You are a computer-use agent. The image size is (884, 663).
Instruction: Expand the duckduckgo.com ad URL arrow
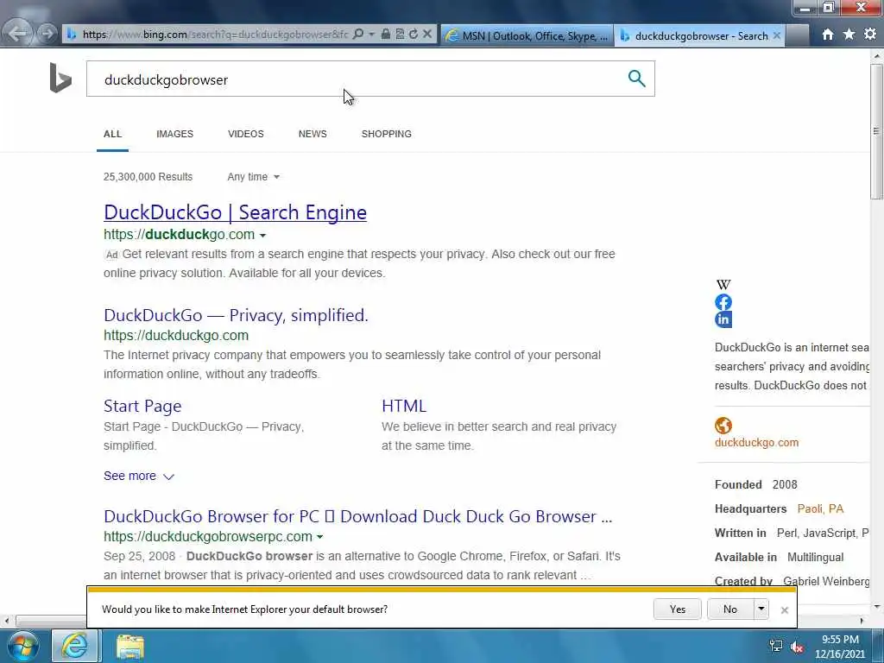pos(262,235)
